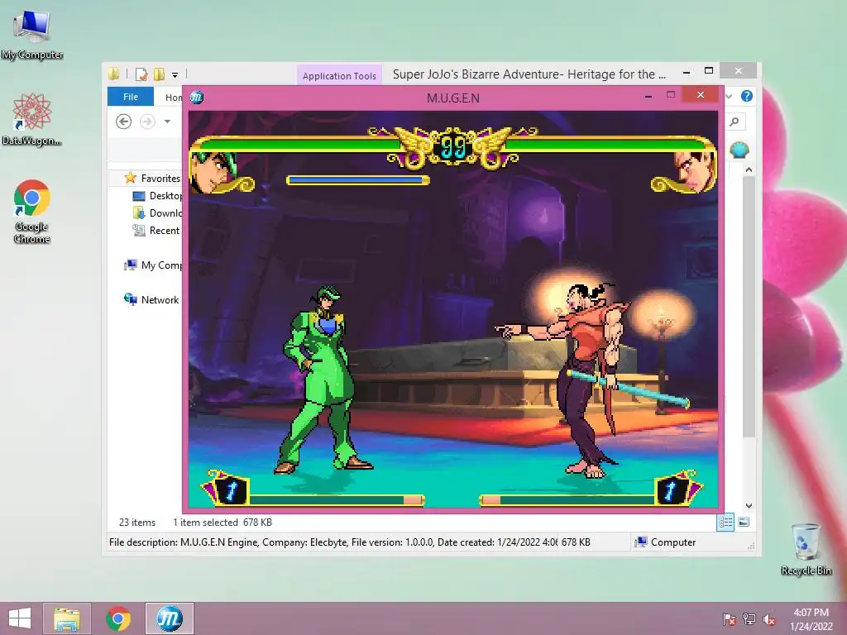Click the player two green health bar
847x635 pixels.
tap(606, 144)
